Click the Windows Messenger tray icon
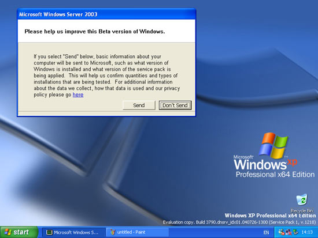 pyautogui.click(x=282, y=232)
